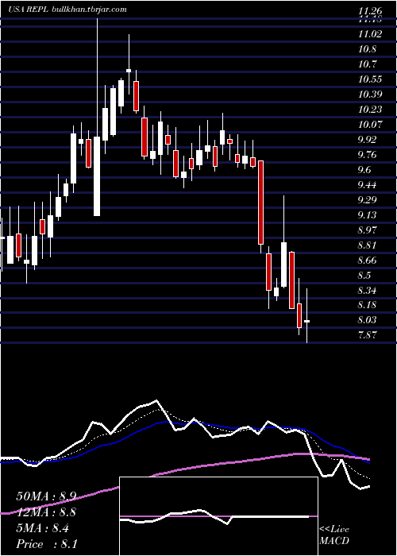This screenshot has height=556, width=397.
Task: Click the 11.26 price axis label
Action: (371, 11)
